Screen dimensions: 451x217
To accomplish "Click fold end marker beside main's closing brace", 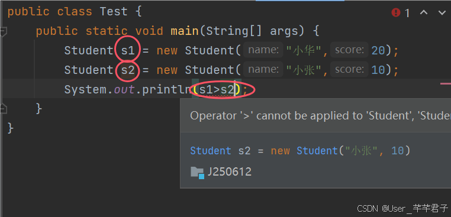I will tap(3, 109).
